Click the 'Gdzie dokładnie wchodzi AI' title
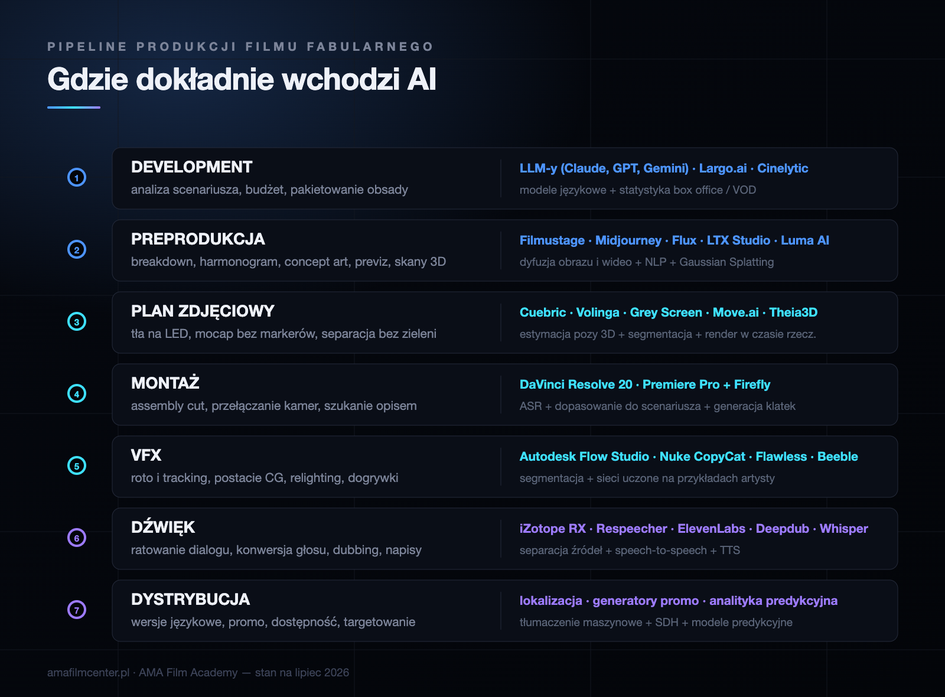945x697 pixels. tap(242, 79)
